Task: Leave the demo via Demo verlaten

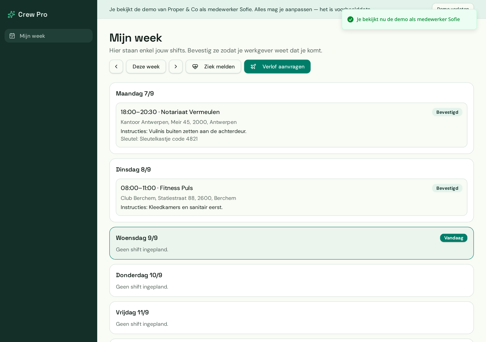Action: [x=453, y=6]
